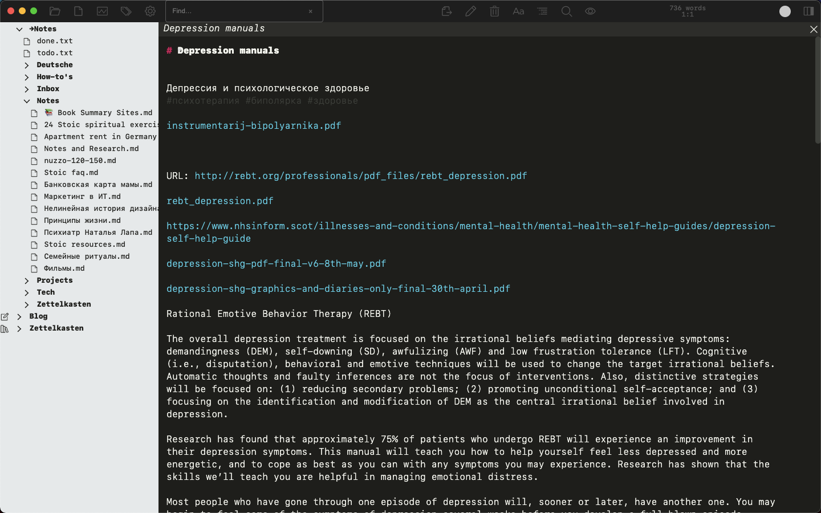
Task: Open the tags icon in the toolbar
Action: click(126, 11)
